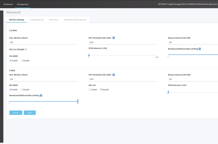Select Enable for 2.4 GHz MU-MIMO

point(10,61)
